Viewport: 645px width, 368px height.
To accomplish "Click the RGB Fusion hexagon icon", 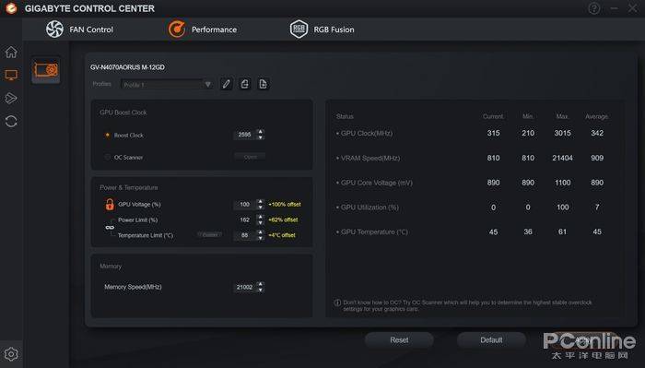I will (x=299, y=30).
